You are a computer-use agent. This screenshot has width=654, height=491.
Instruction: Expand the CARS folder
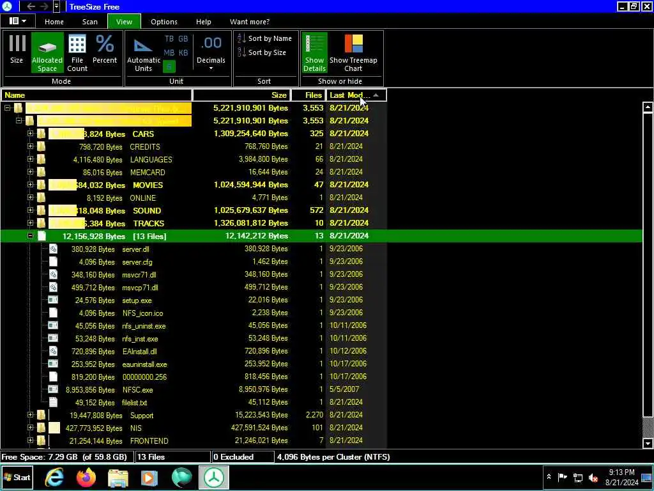[x=30, y=134]
